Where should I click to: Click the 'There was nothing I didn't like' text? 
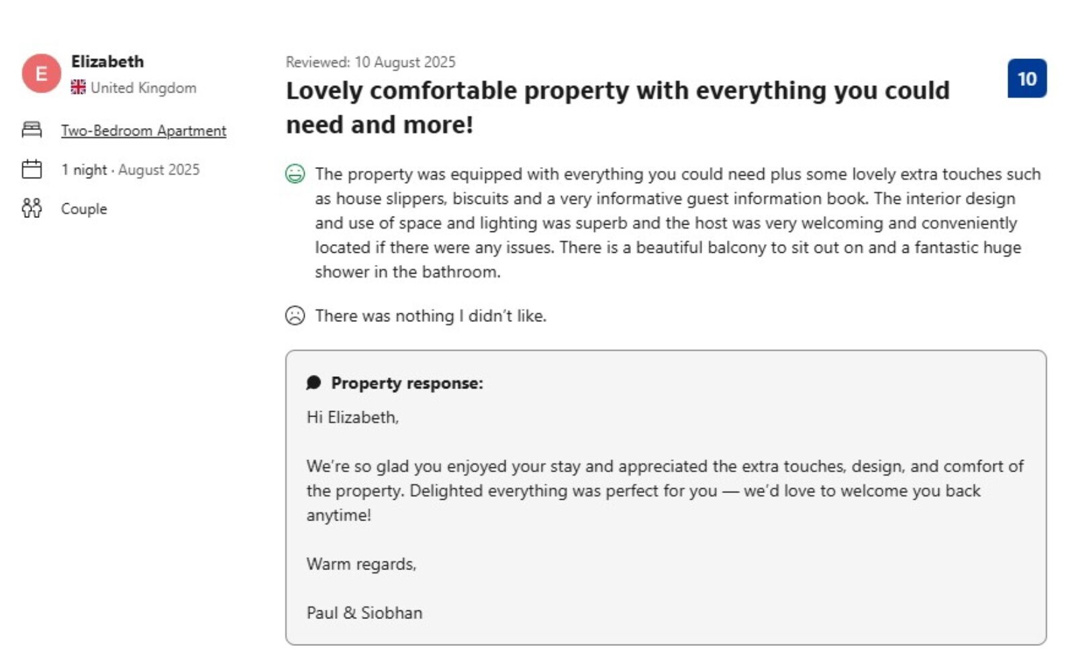coord(431,316)
